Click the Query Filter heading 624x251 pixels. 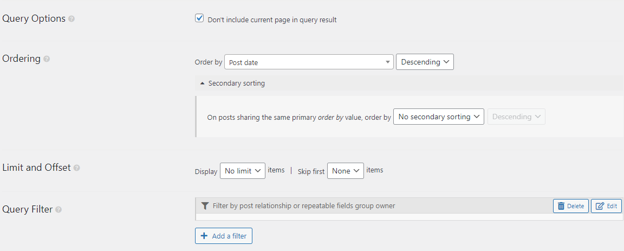28,209
